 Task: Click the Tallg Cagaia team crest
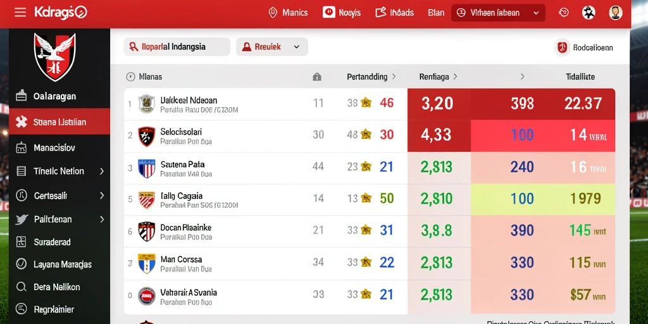click(x=146, y=200)
